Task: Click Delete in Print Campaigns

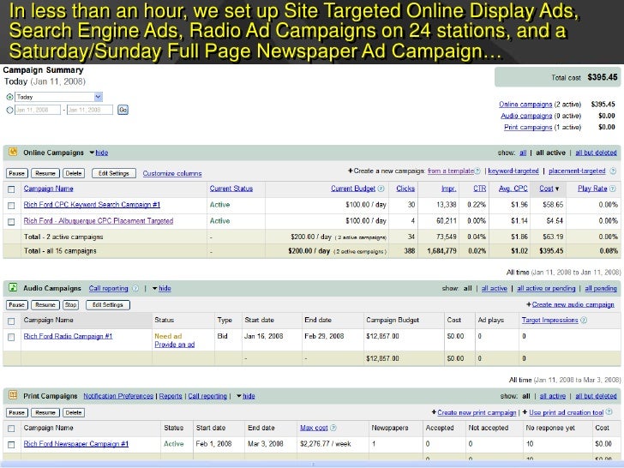Action: pyautogui.click(x=73, y=412)
